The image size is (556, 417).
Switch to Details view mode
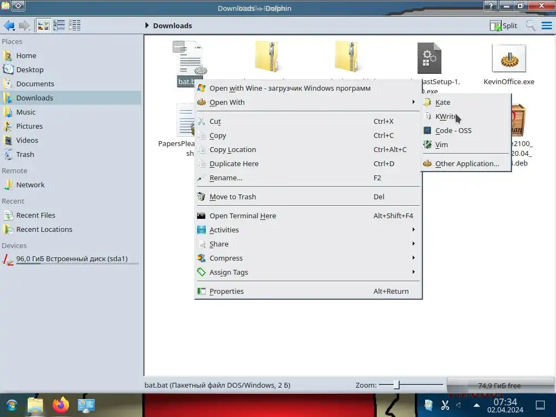74,26
